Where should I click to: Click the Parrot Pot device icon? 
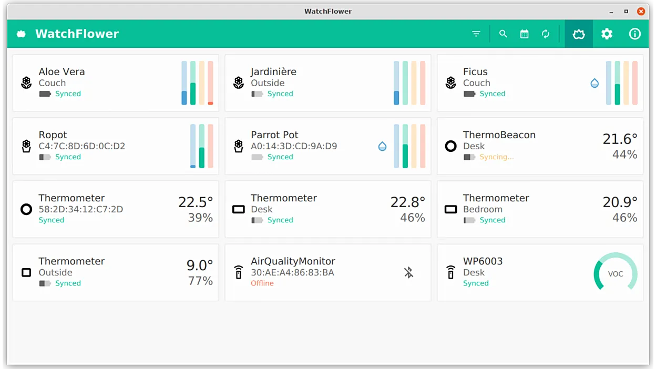point(239,146)
